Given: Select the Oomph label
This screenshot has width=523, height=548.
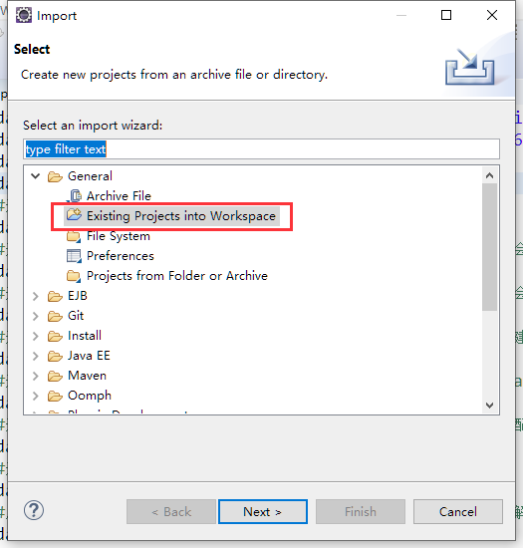Looking at the screenshot, I should (x=90, y=396).
